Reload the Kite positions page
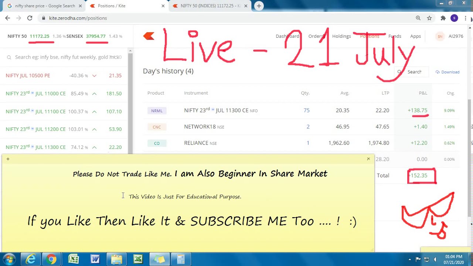This screenshot has height=266, width=473. click(30, 18)
